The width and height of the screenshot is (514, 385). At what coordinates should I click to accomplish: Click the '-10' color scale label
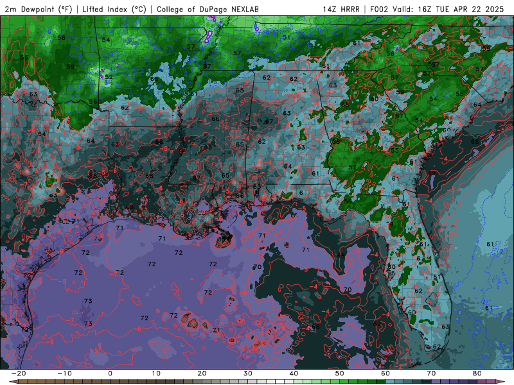[64, 373]
